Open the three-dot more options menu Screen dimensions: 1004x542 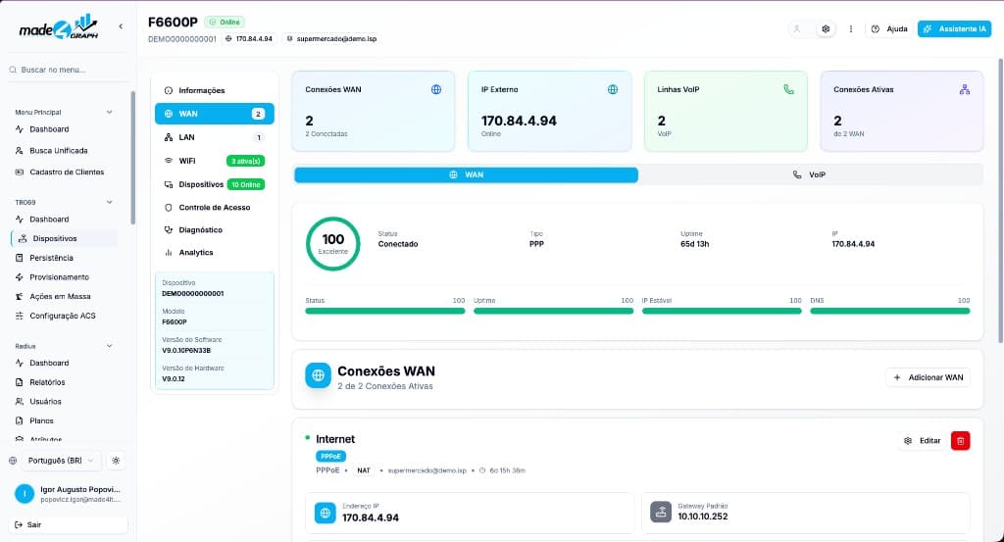pos(850,28)
